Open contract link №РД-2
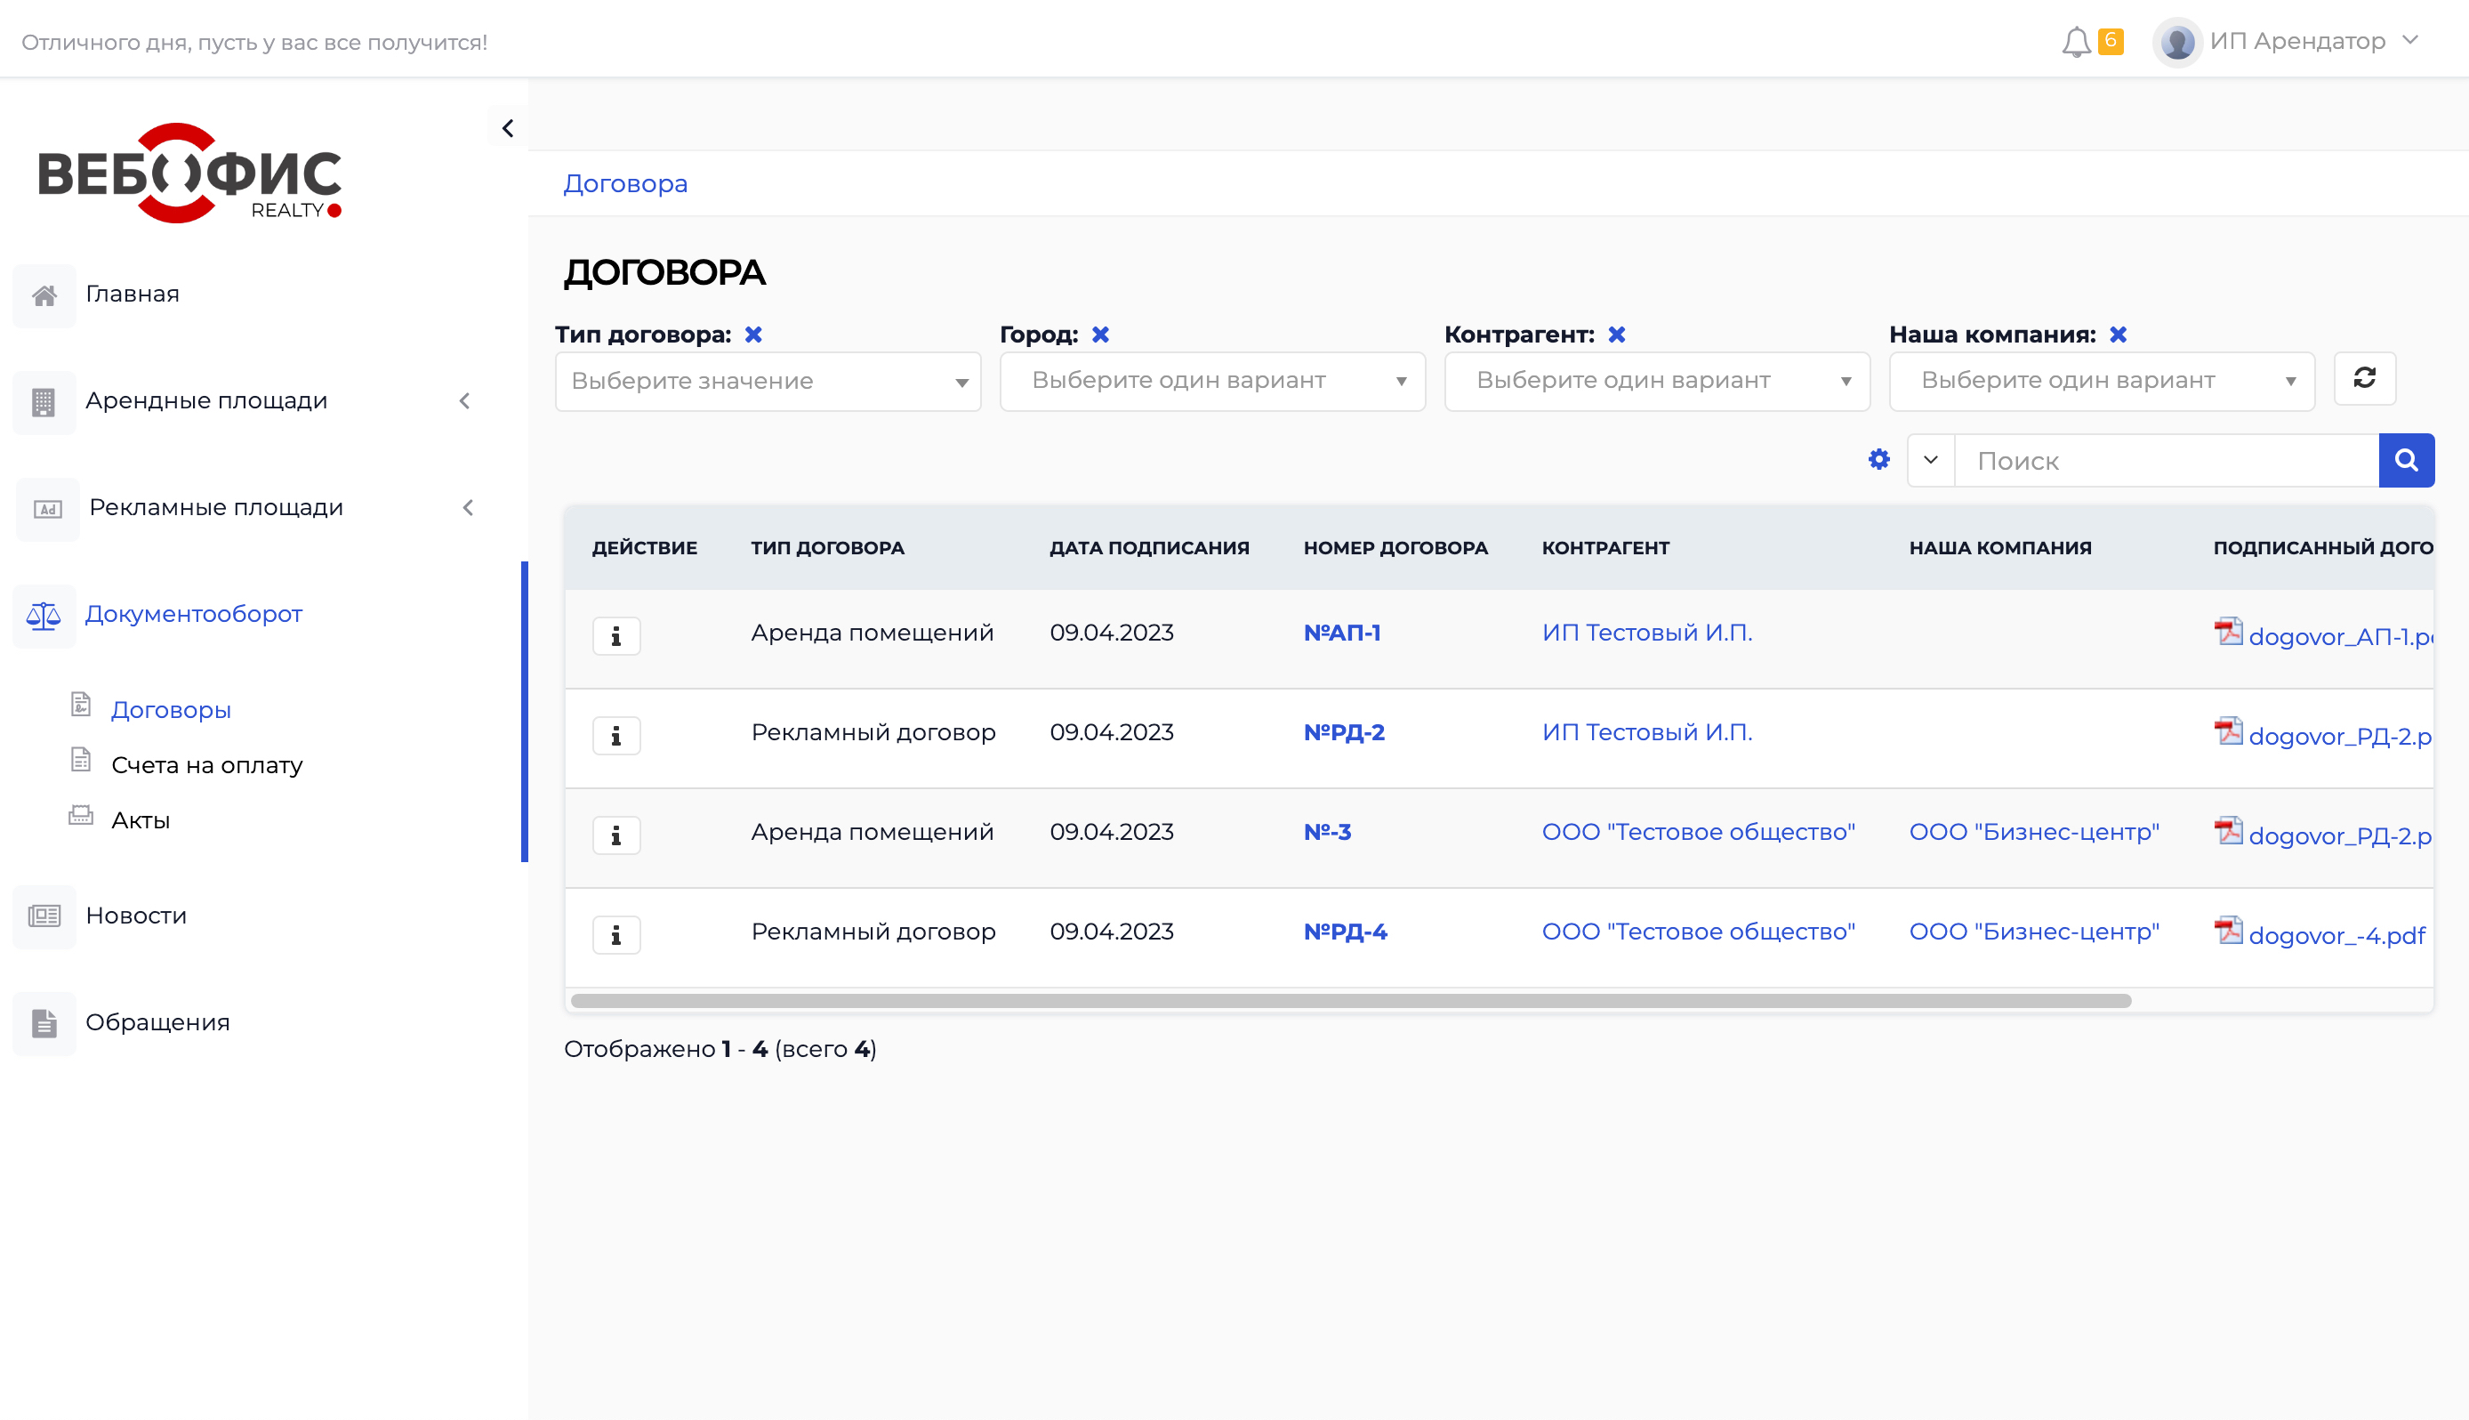This screenshot has height=1420, width=2469. tap(1345, 731)
